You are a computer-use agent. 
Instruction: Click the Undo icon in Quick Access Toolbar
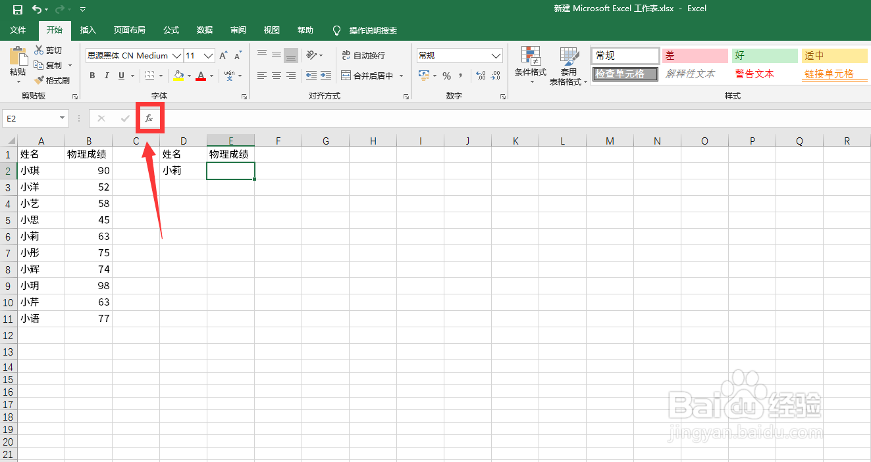click(x=36, y=9)
